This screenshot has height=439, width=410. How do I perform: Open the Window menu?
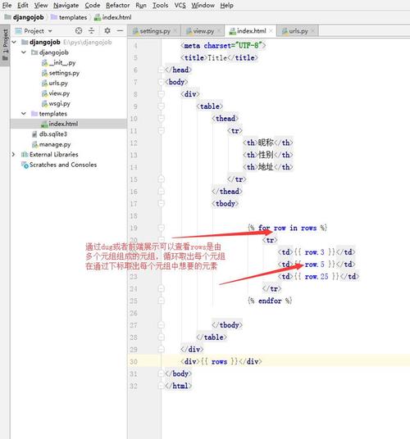click(203, 5)
